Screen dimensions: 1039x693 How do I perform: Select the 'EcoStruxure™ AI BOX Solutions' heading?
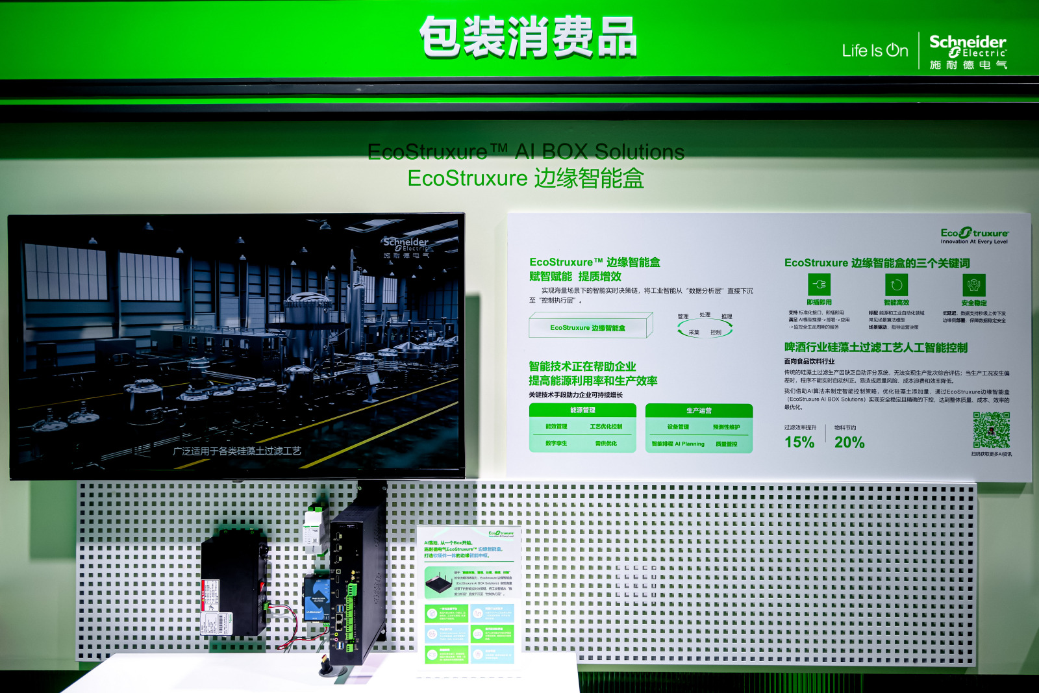point(526,152)
